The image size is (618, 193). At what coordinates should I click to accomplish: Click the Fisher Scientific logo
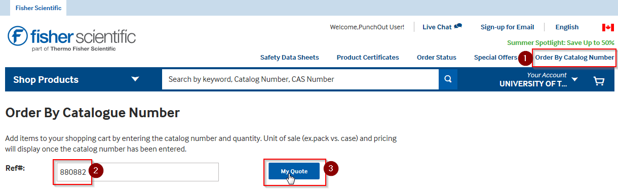(x=72, y=38)
